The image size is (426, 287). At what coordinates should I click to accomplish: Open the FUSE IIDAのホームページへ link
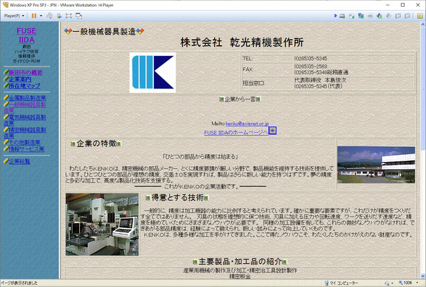(236, 133)
